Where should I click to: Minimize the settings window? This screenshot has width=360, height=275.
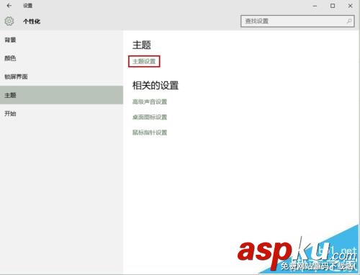pos(315,6)
